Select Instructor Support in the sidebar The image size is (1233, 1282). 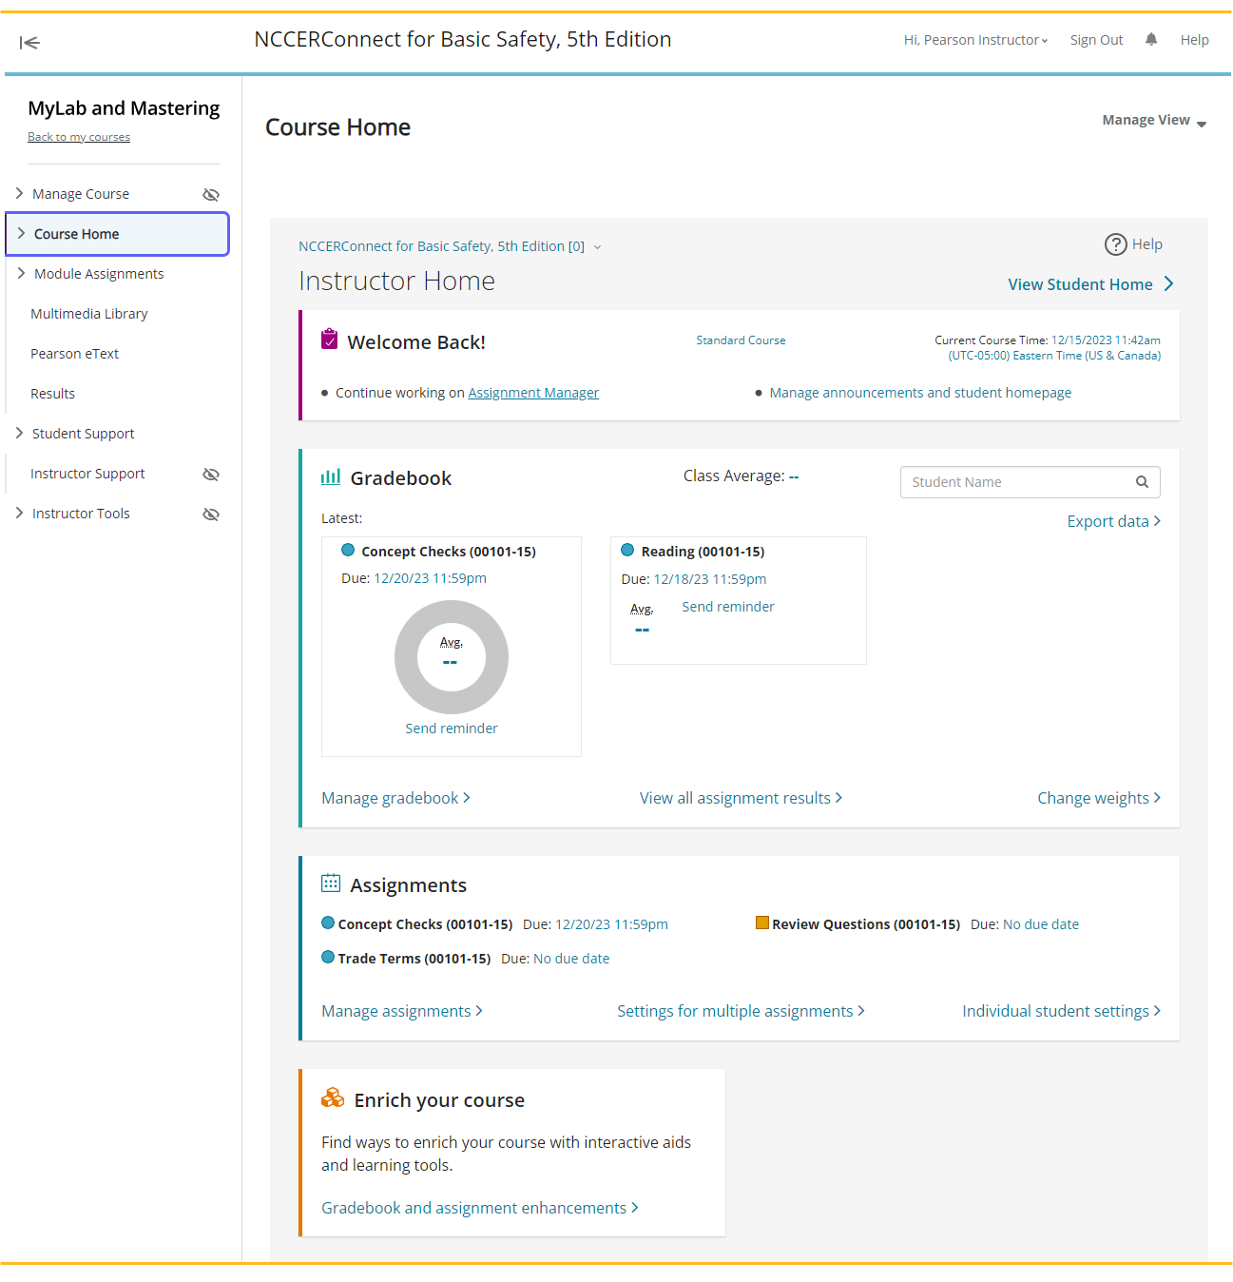pos(87,474)
